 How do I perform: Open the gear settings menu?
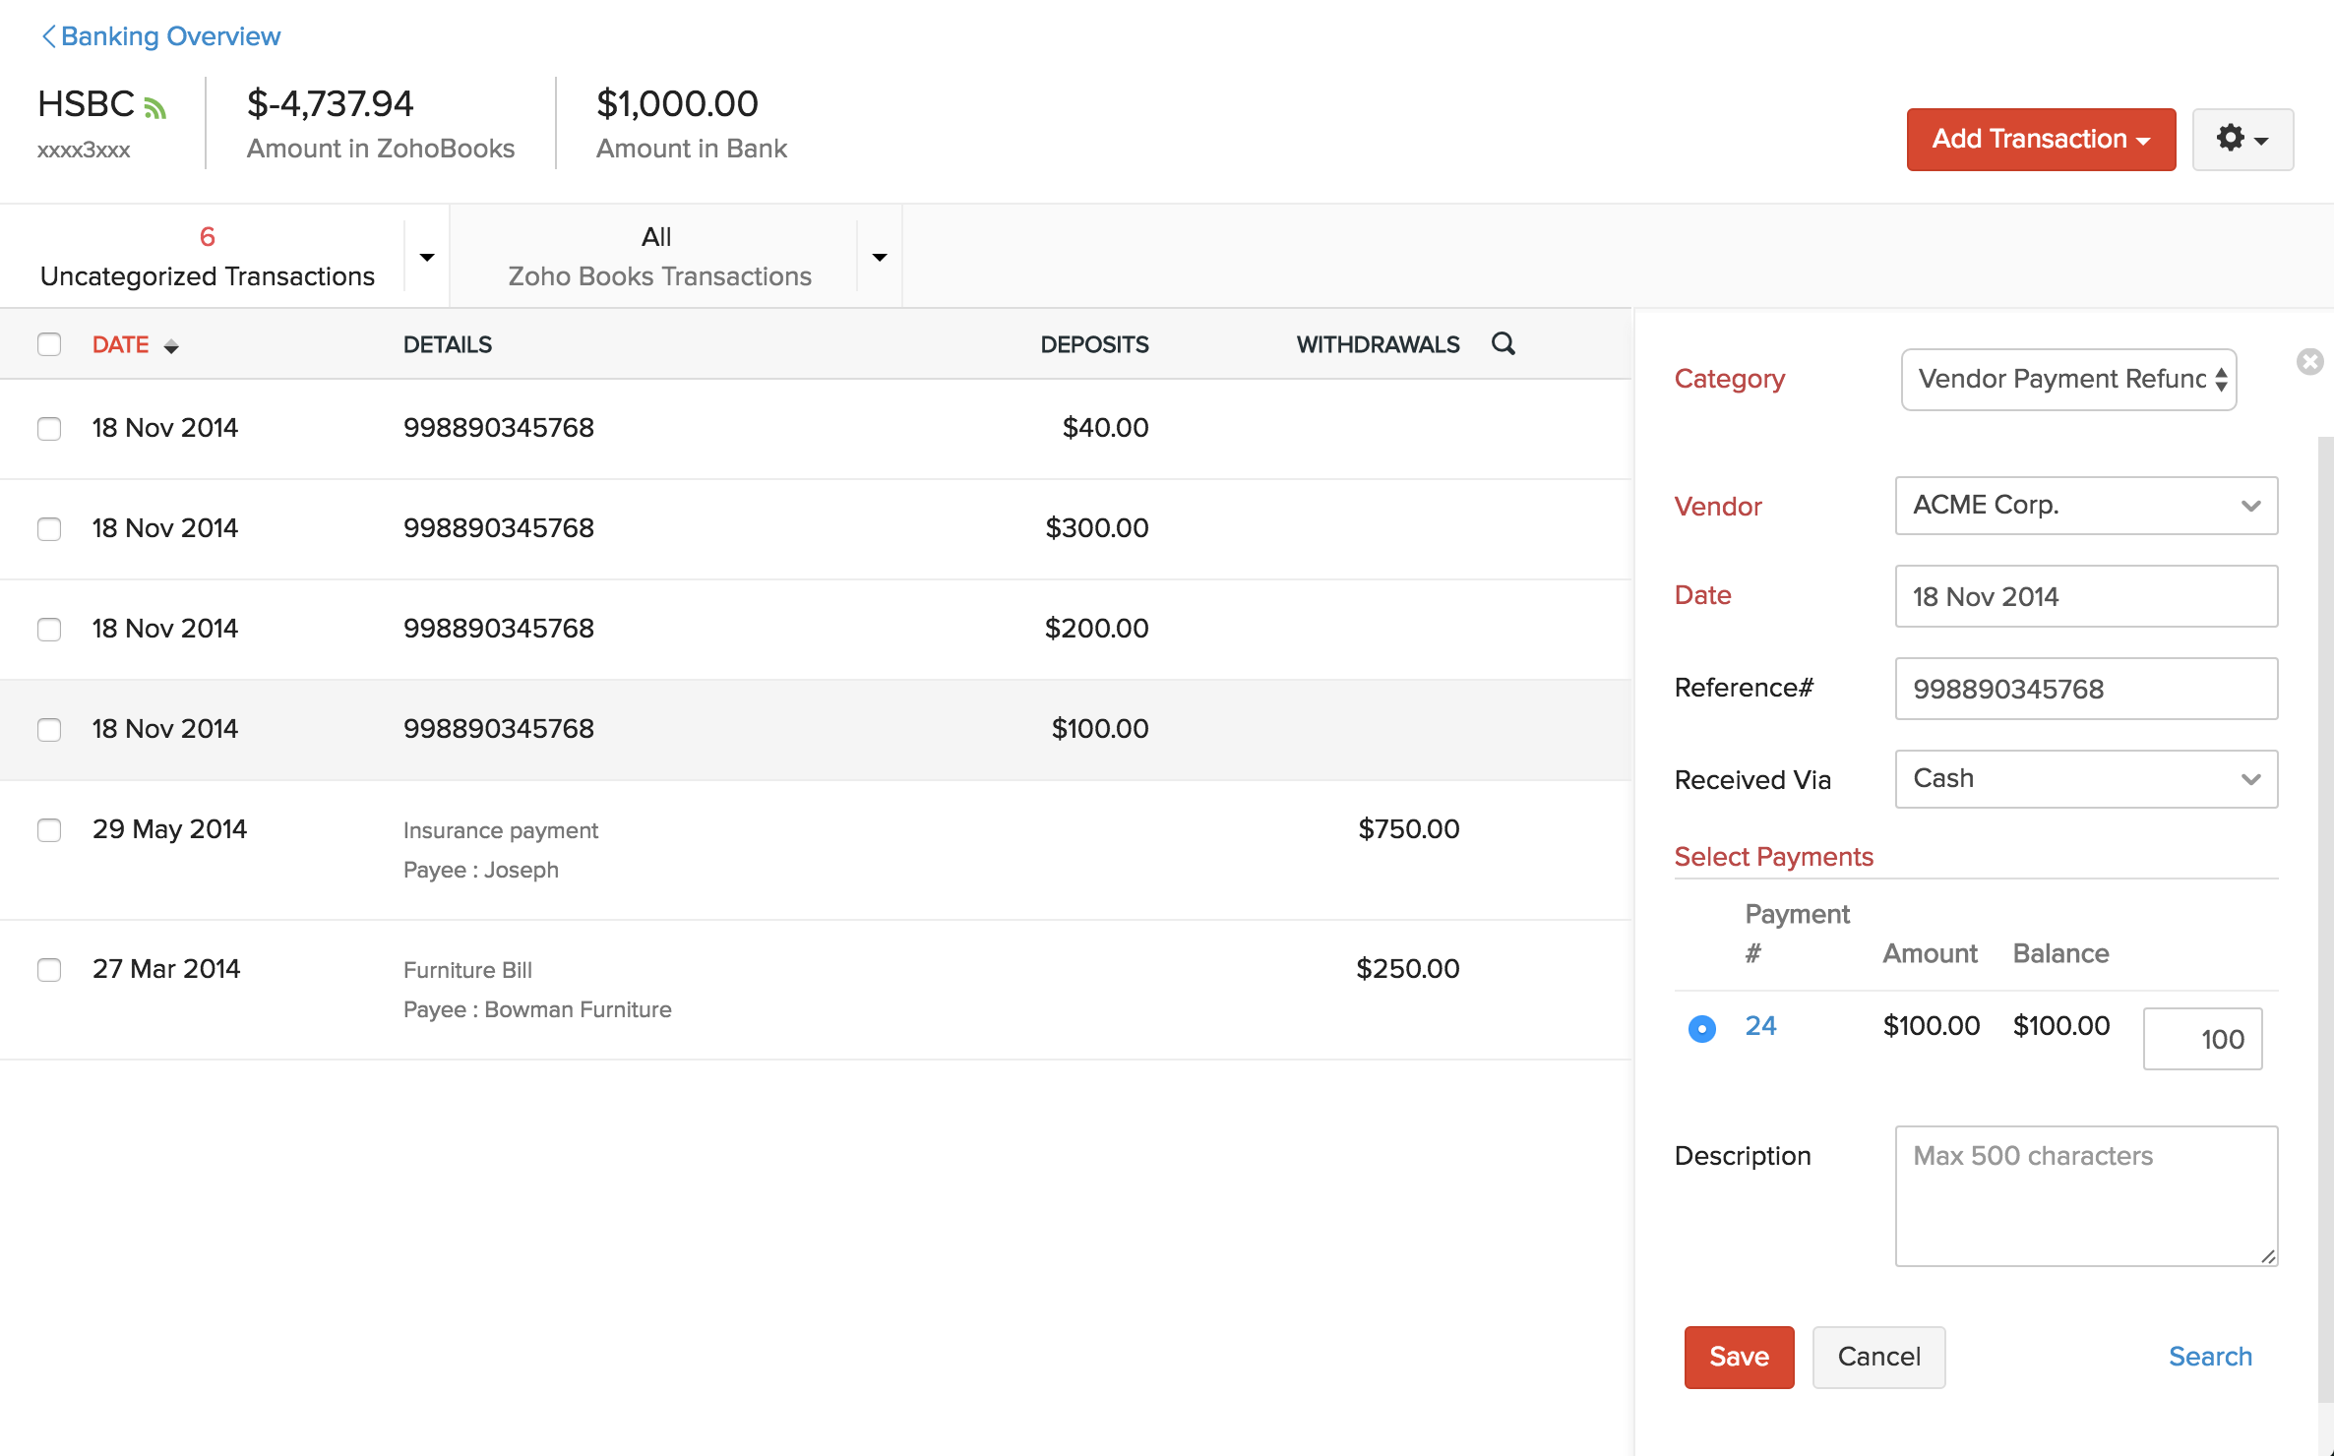(2242, 139)
